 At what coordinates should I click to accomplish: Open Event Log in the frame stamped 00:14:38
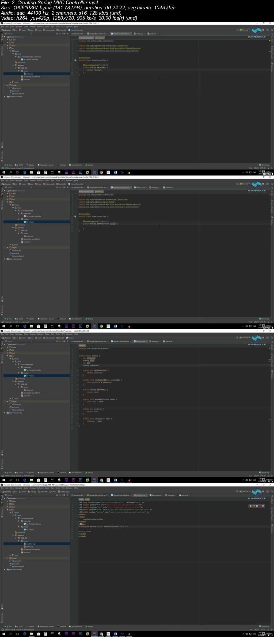click(x=264, y=472)
